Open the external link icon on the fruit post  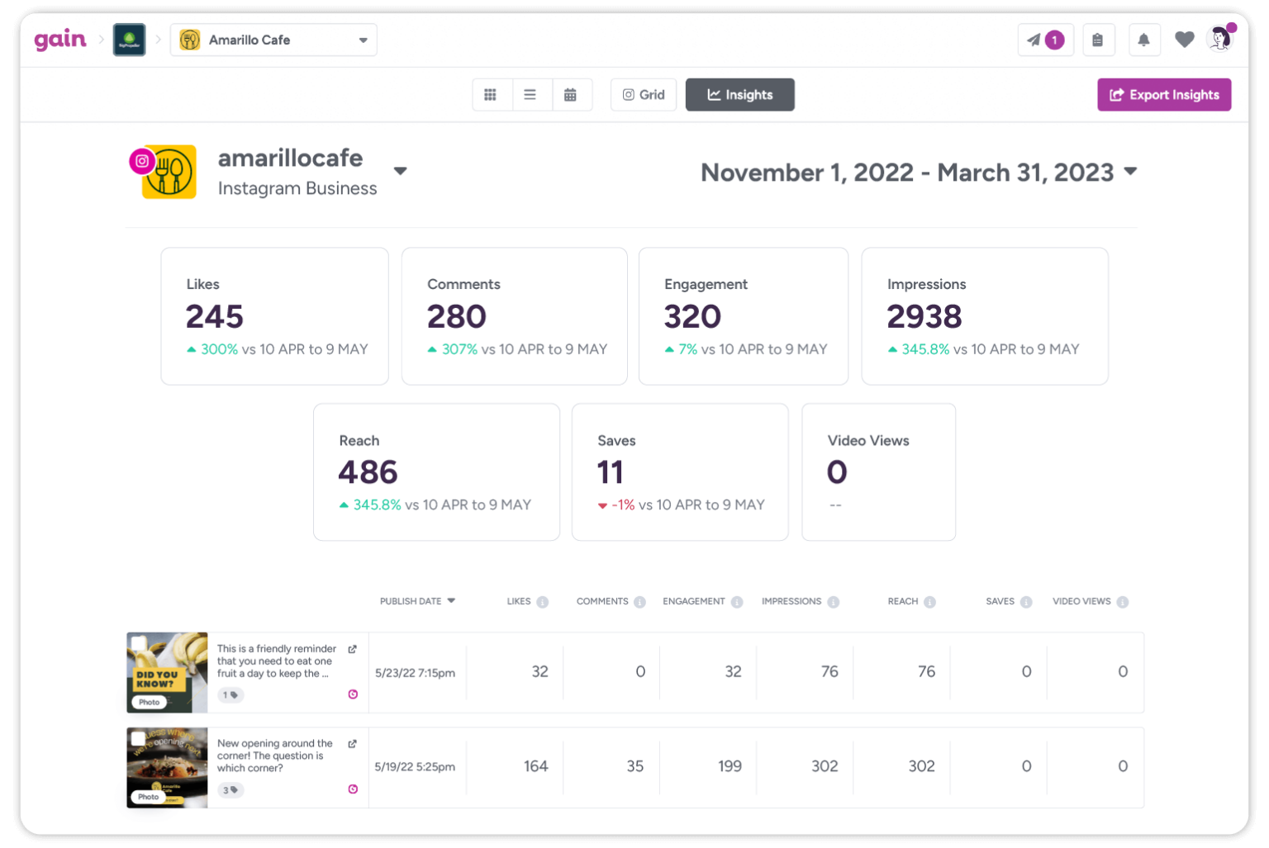pos(353,649)
